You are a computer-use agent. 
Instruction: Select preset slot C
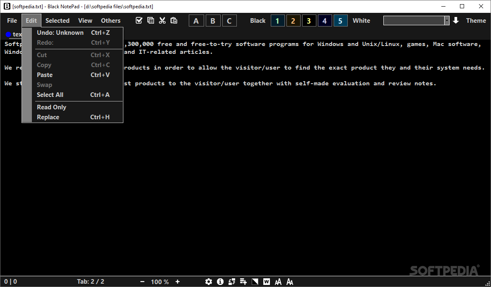[x=229, y=21]
